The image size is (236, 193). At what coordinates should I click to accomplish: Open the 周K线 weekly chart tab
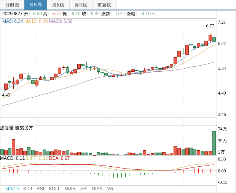(58, 5)
